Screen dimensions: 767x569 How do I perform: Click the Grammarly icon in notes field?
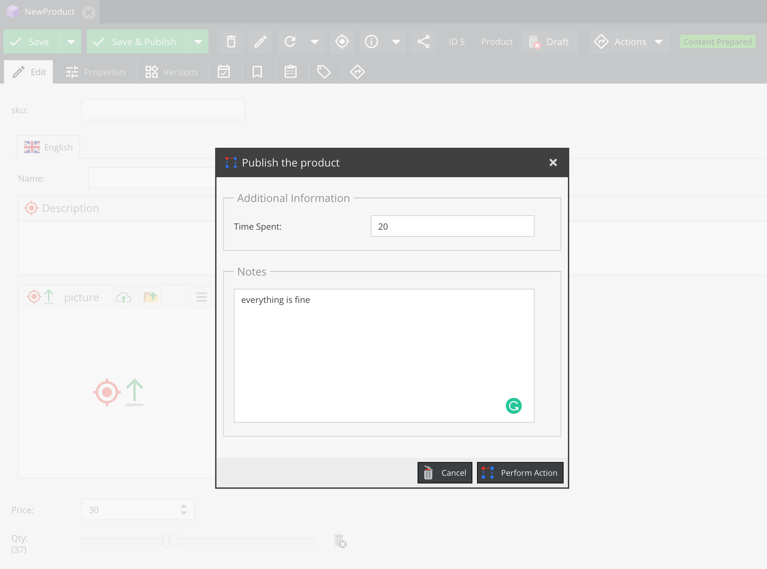pyautogui.click(x=513, y=406)
